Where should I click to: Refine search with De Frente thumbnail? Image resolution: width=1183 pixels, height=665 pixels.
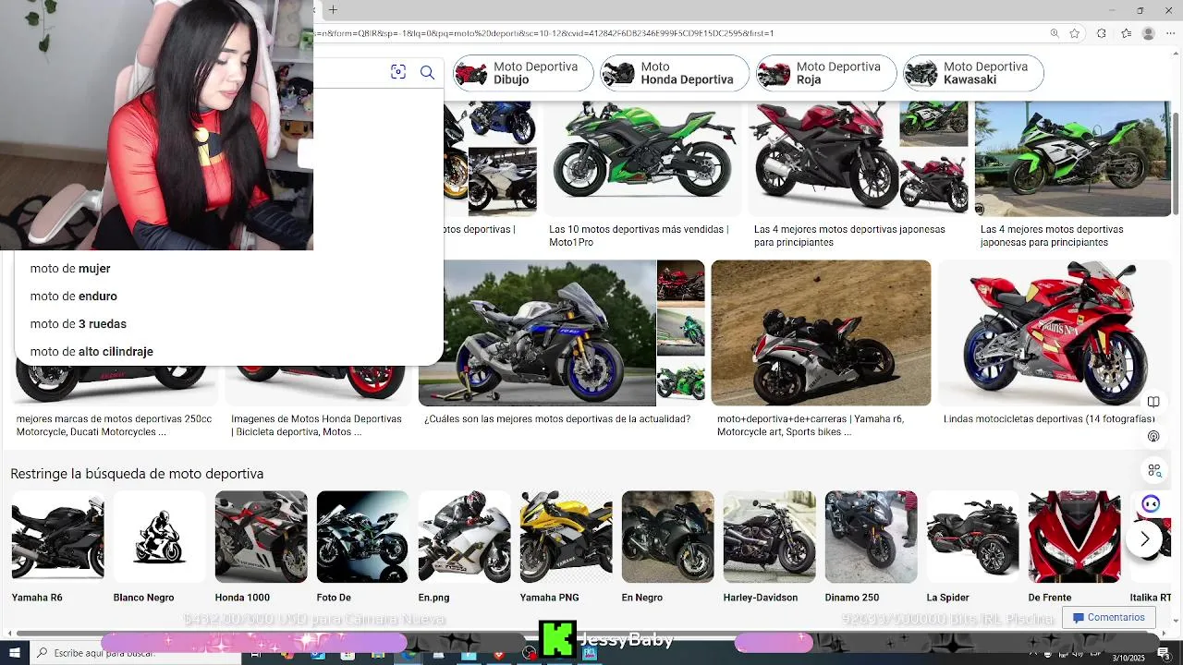tap(1074, 537)
